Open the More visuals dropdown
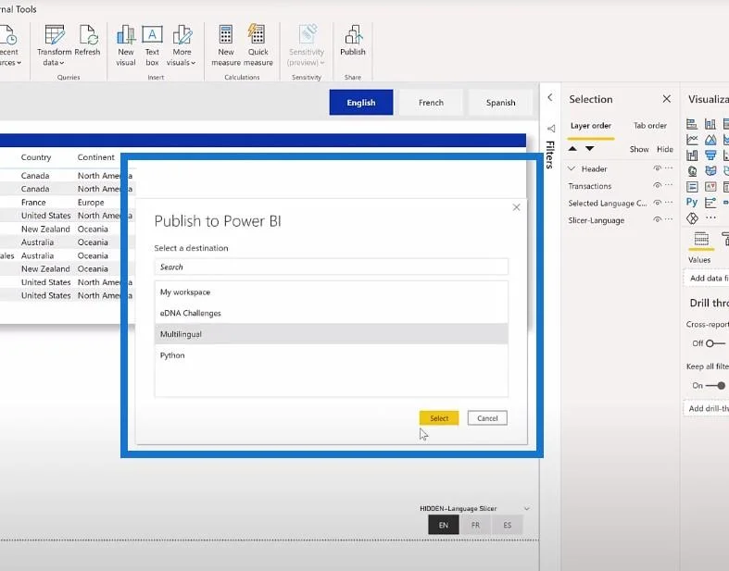 coord(182,45)
